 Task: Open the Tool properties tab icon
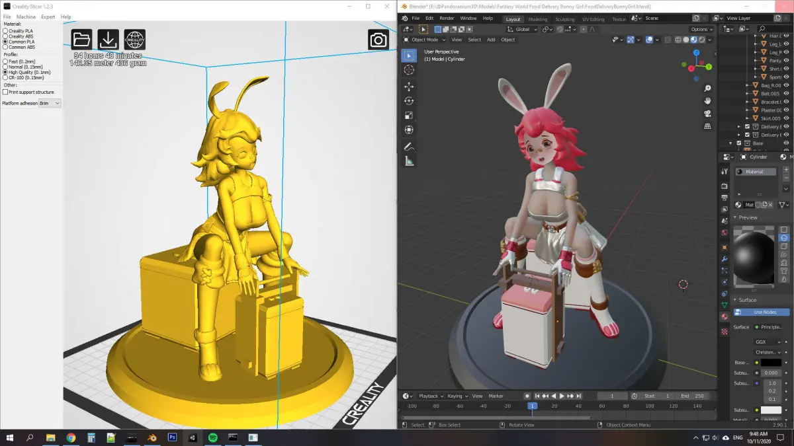click(x=725, y=172)
